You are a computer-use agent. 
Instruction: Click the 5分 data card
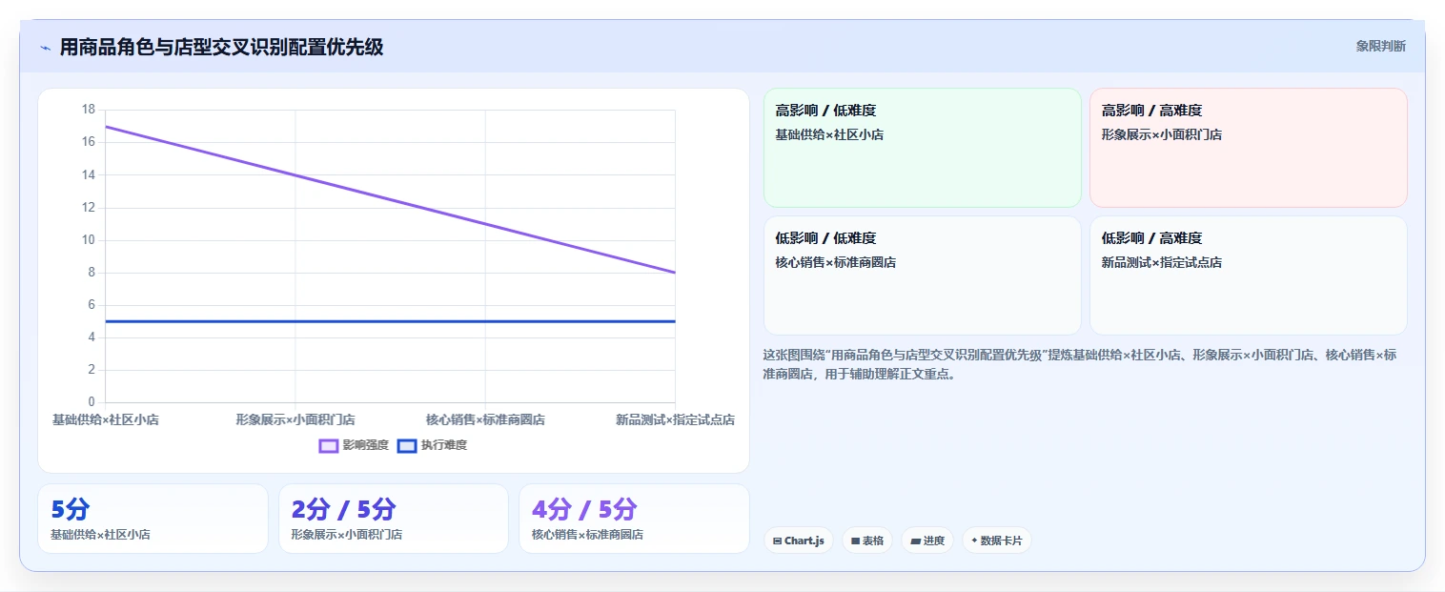coord(153,519)
